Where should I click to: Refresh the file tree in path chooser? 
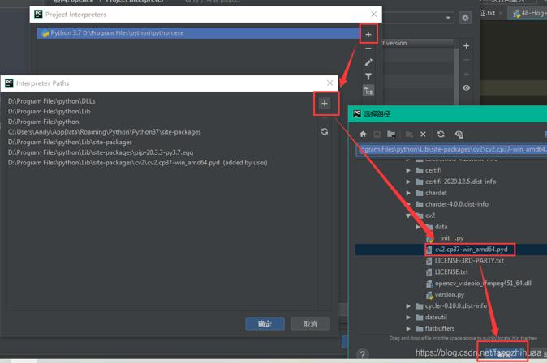point(441,135)
